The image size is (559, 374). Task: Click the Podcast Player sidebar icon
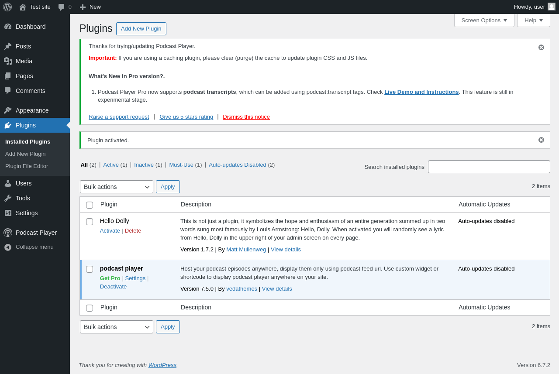coord(8,233)
